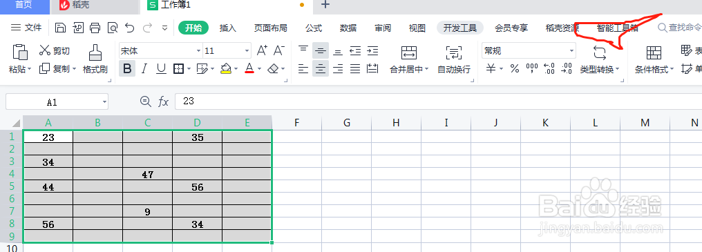Switch to the 公式 ribbon tab
Viewport: 702px width, 252px height.
[x=314, y=28]
